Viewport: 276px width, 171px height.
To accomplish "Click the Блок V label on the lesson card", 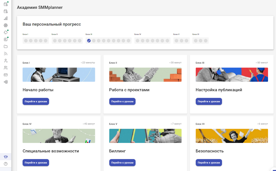I will click(113, 124).
